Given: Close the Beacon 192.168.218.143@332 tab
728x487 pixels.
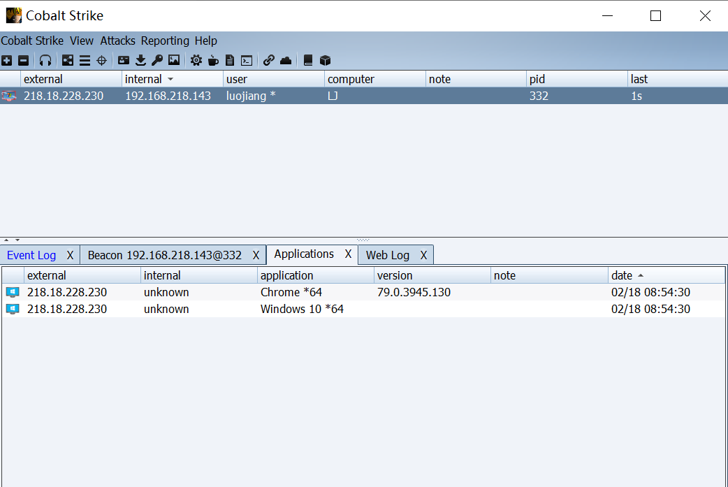Looking at the screenshot, I should pos(256,255).
